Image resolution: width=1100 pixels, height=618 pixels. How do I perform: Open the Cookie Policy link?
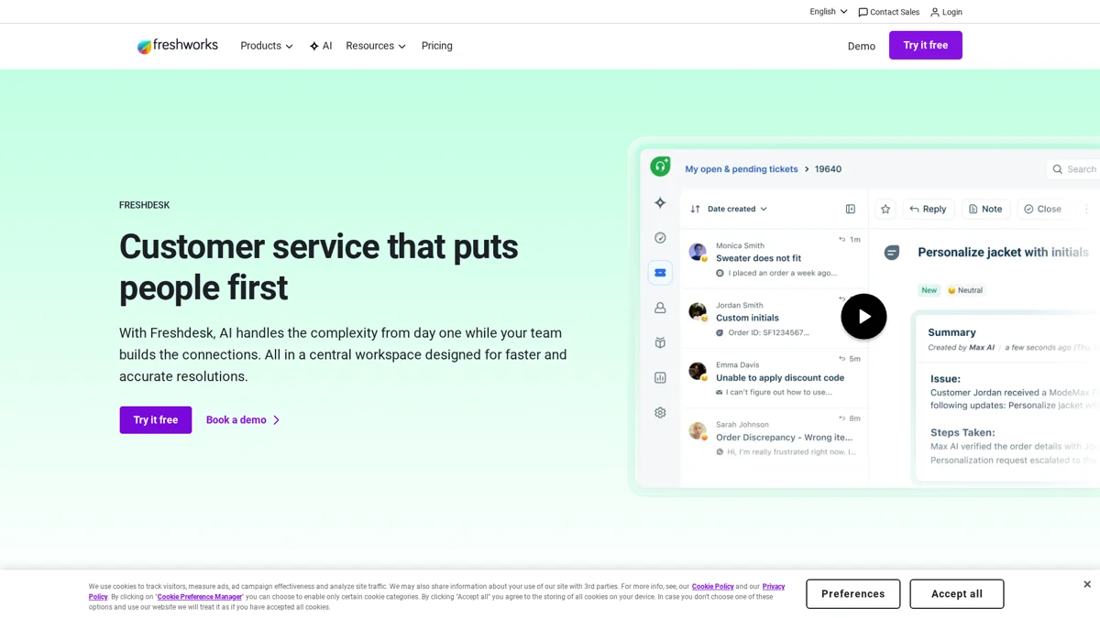[x=712, y=587]
